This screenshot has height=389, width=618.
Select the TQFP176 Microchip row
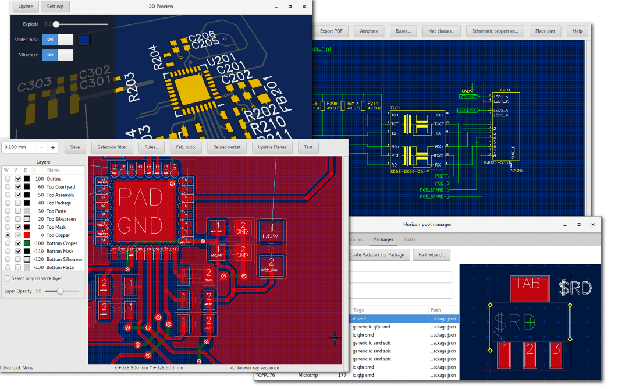coord(357,375)
